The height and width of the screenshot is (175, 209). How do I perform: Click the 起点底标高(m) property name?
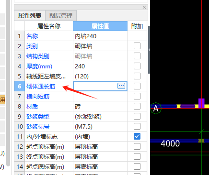pos(45,167)
